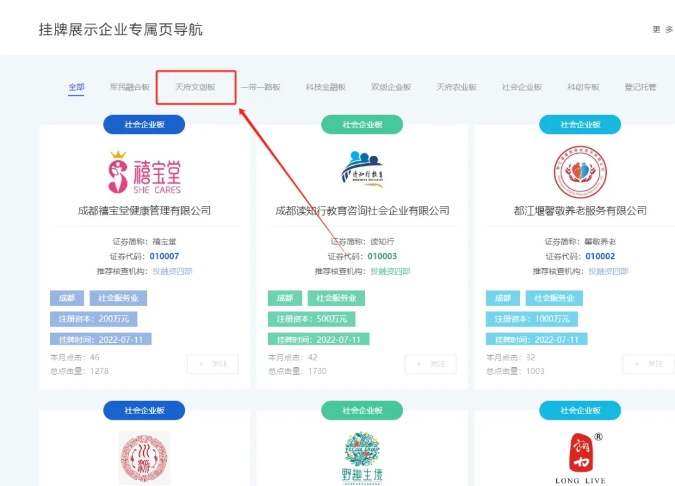The width and height of the screenshot is (675, 486).
Task: Select the 登记托管 tab
Action: (640, 87)
